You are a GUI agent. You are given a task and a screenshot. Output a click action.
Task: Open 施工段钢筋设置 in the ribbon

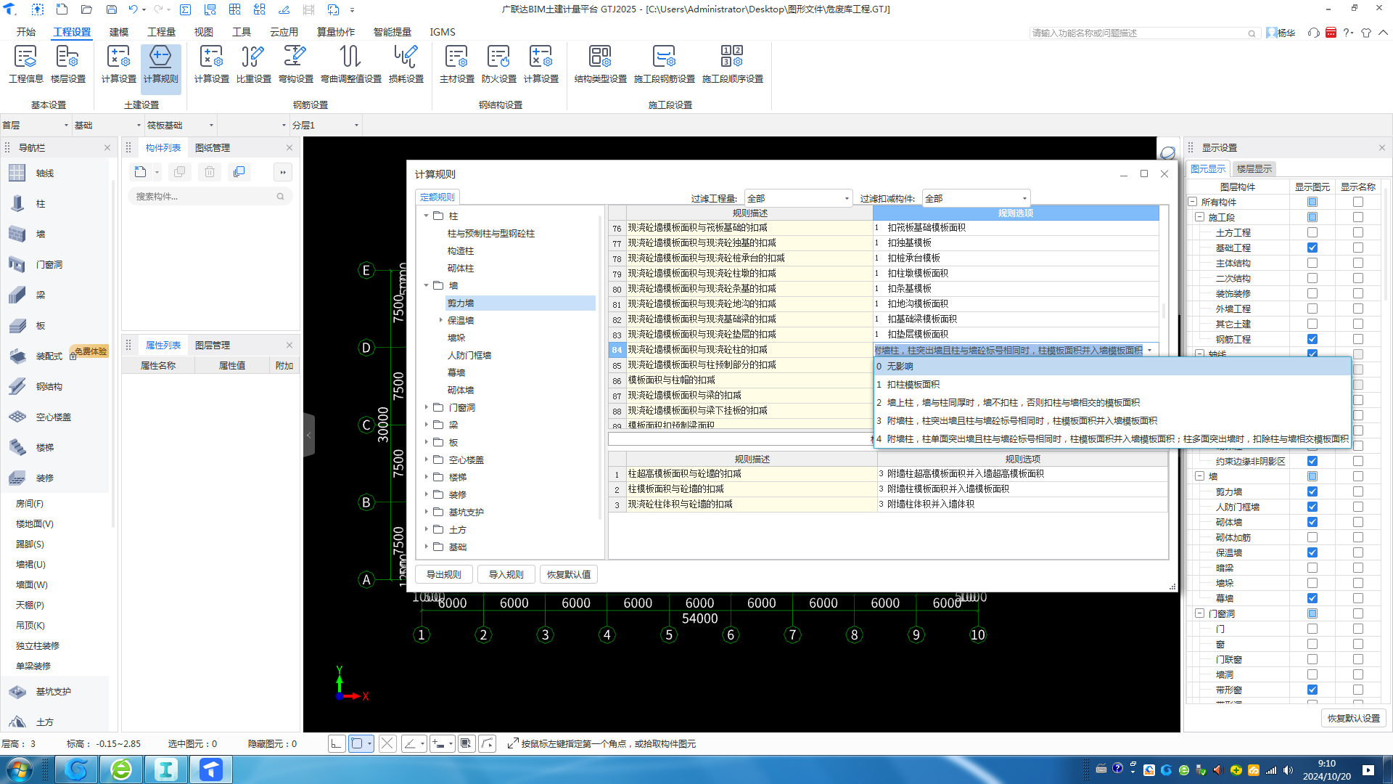pos(664,64)
